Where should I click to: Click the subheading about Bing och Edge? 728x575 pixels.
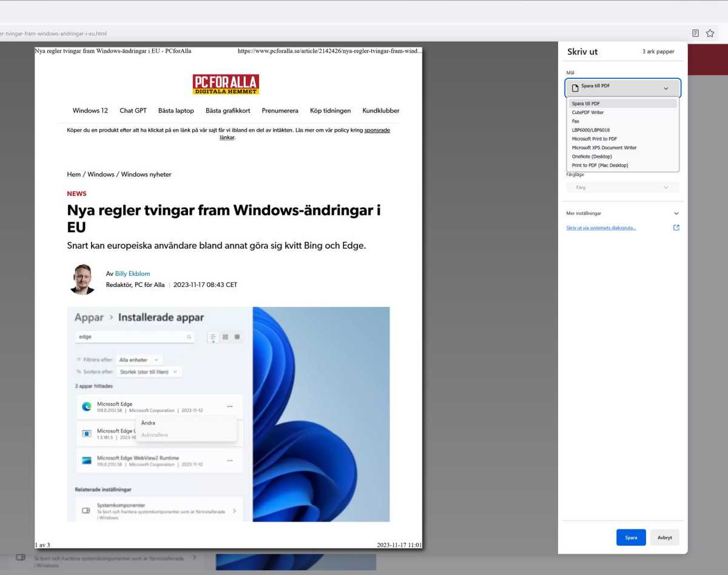point(217,246)
